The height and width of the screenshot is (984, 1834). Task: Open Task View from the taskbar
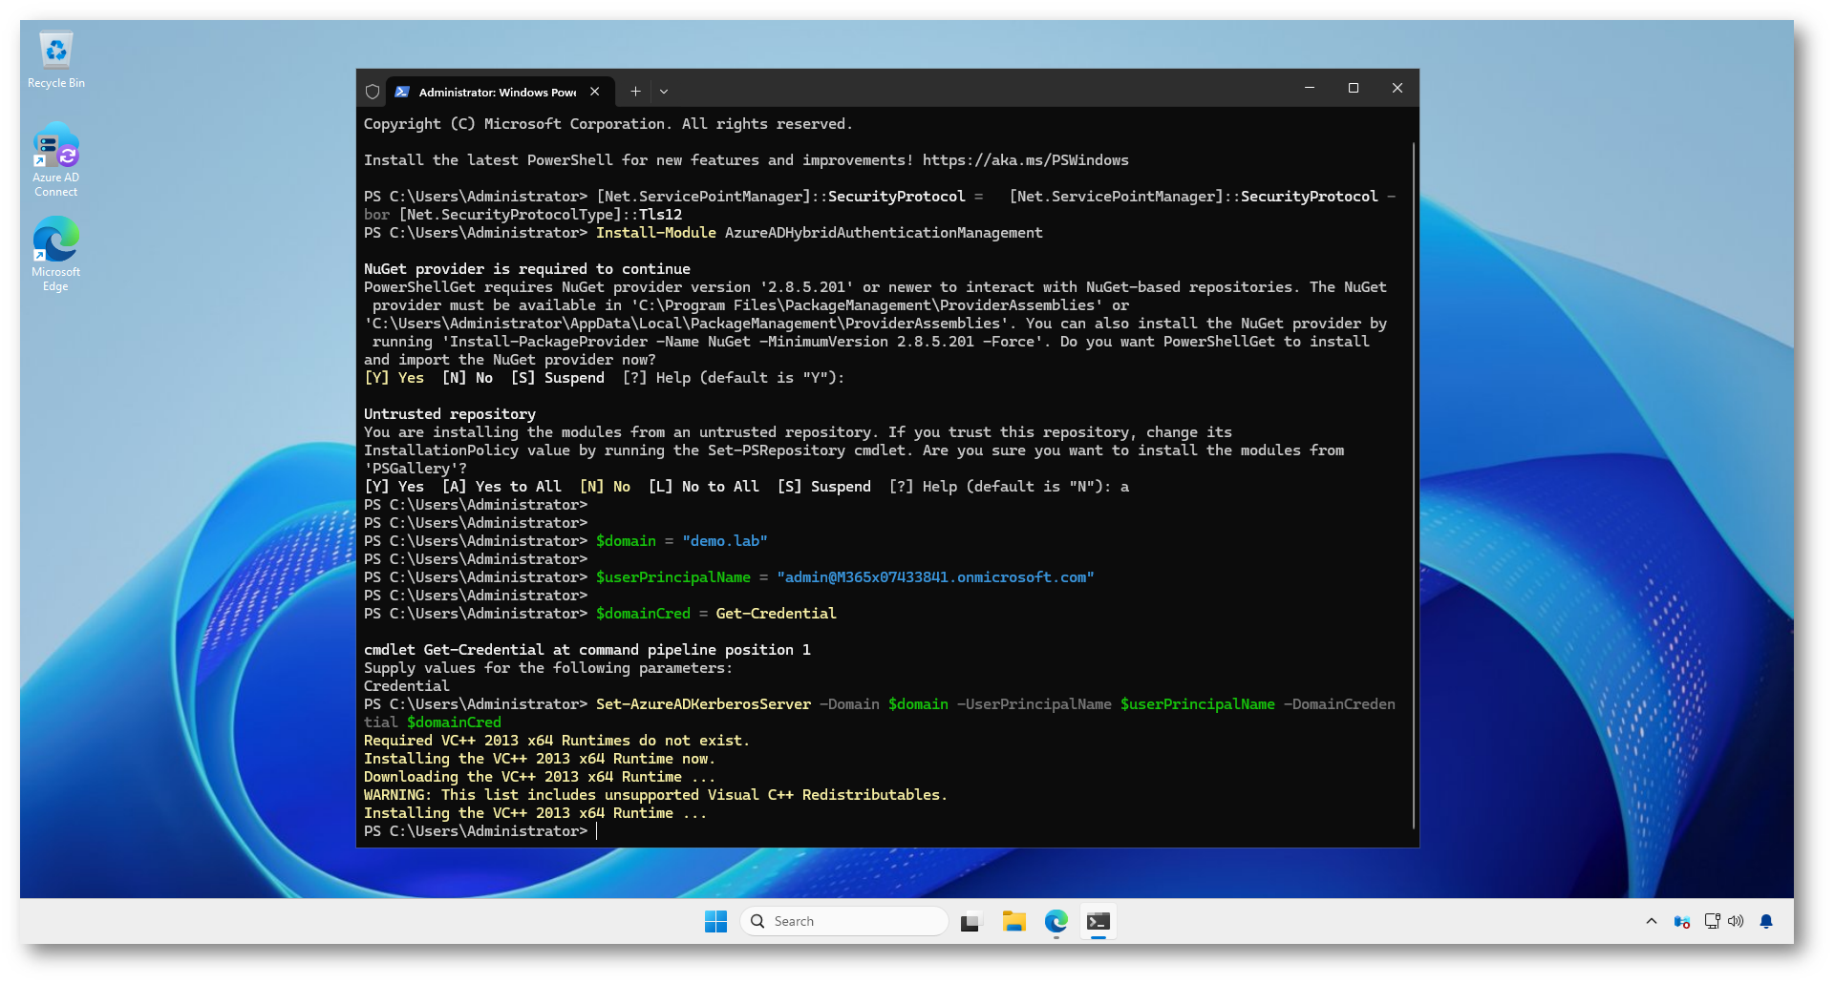click(970, 921)
